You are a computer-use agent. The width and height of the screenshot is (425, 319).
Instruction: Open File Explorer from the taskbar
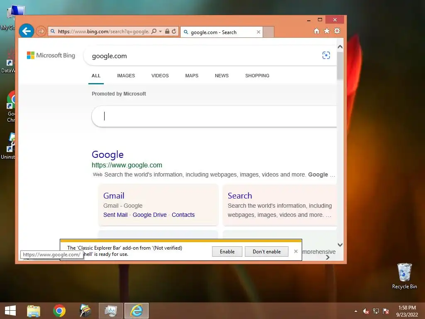tap(34, 311)
